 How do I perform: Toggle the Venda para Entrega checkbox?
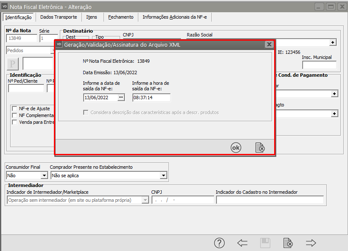click(15, 122)
